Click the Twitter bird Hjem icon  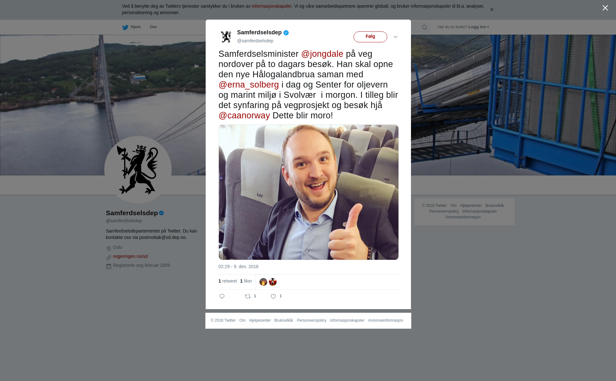coord(125,27)
